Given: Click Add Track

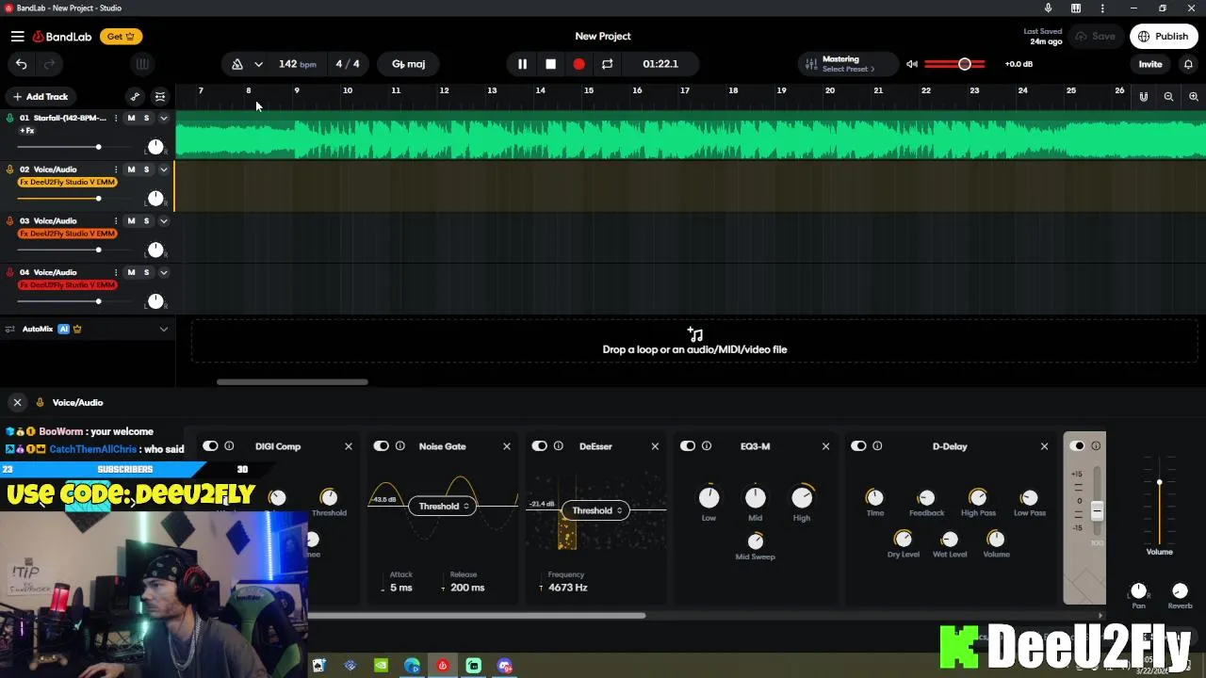Looking at the screenshot, I should pyautogui.click(x=40, y=96).
